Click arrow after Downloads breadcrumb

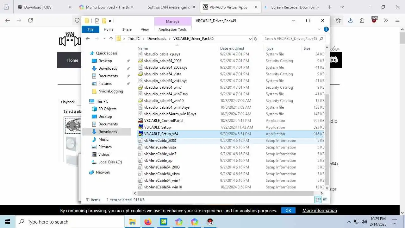(x=170, y=39)
